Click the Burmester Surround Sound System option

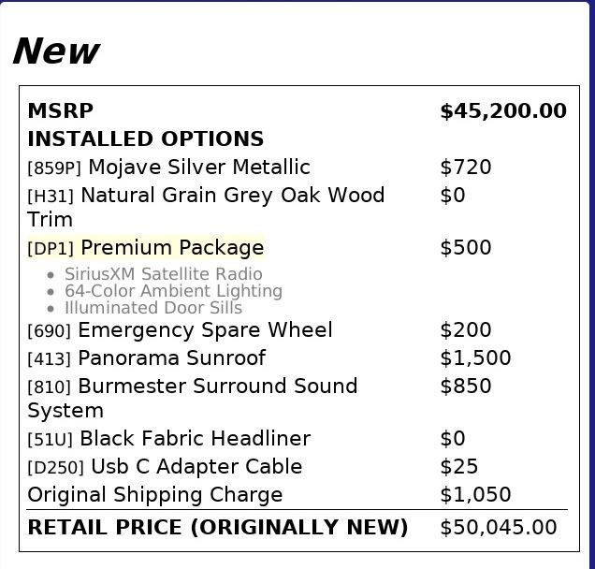pos(217,387)
